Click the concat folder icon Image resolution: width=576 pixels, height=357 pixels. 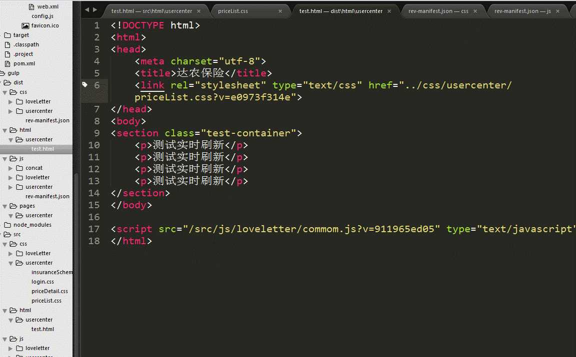point(20,168)
